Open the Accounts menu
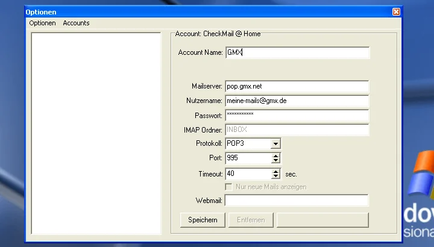Viewport: 434px width, 247px height. [x=76, y=23]
